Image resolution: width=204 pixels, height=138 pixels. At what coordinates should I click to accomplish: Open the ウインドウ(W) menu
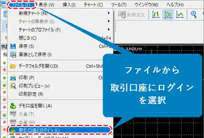(x=146, y=5)
